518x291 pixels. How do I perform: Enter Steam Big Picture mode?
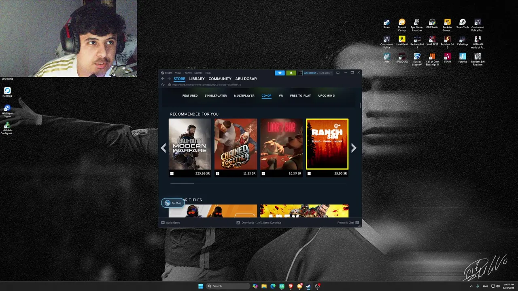338,73
